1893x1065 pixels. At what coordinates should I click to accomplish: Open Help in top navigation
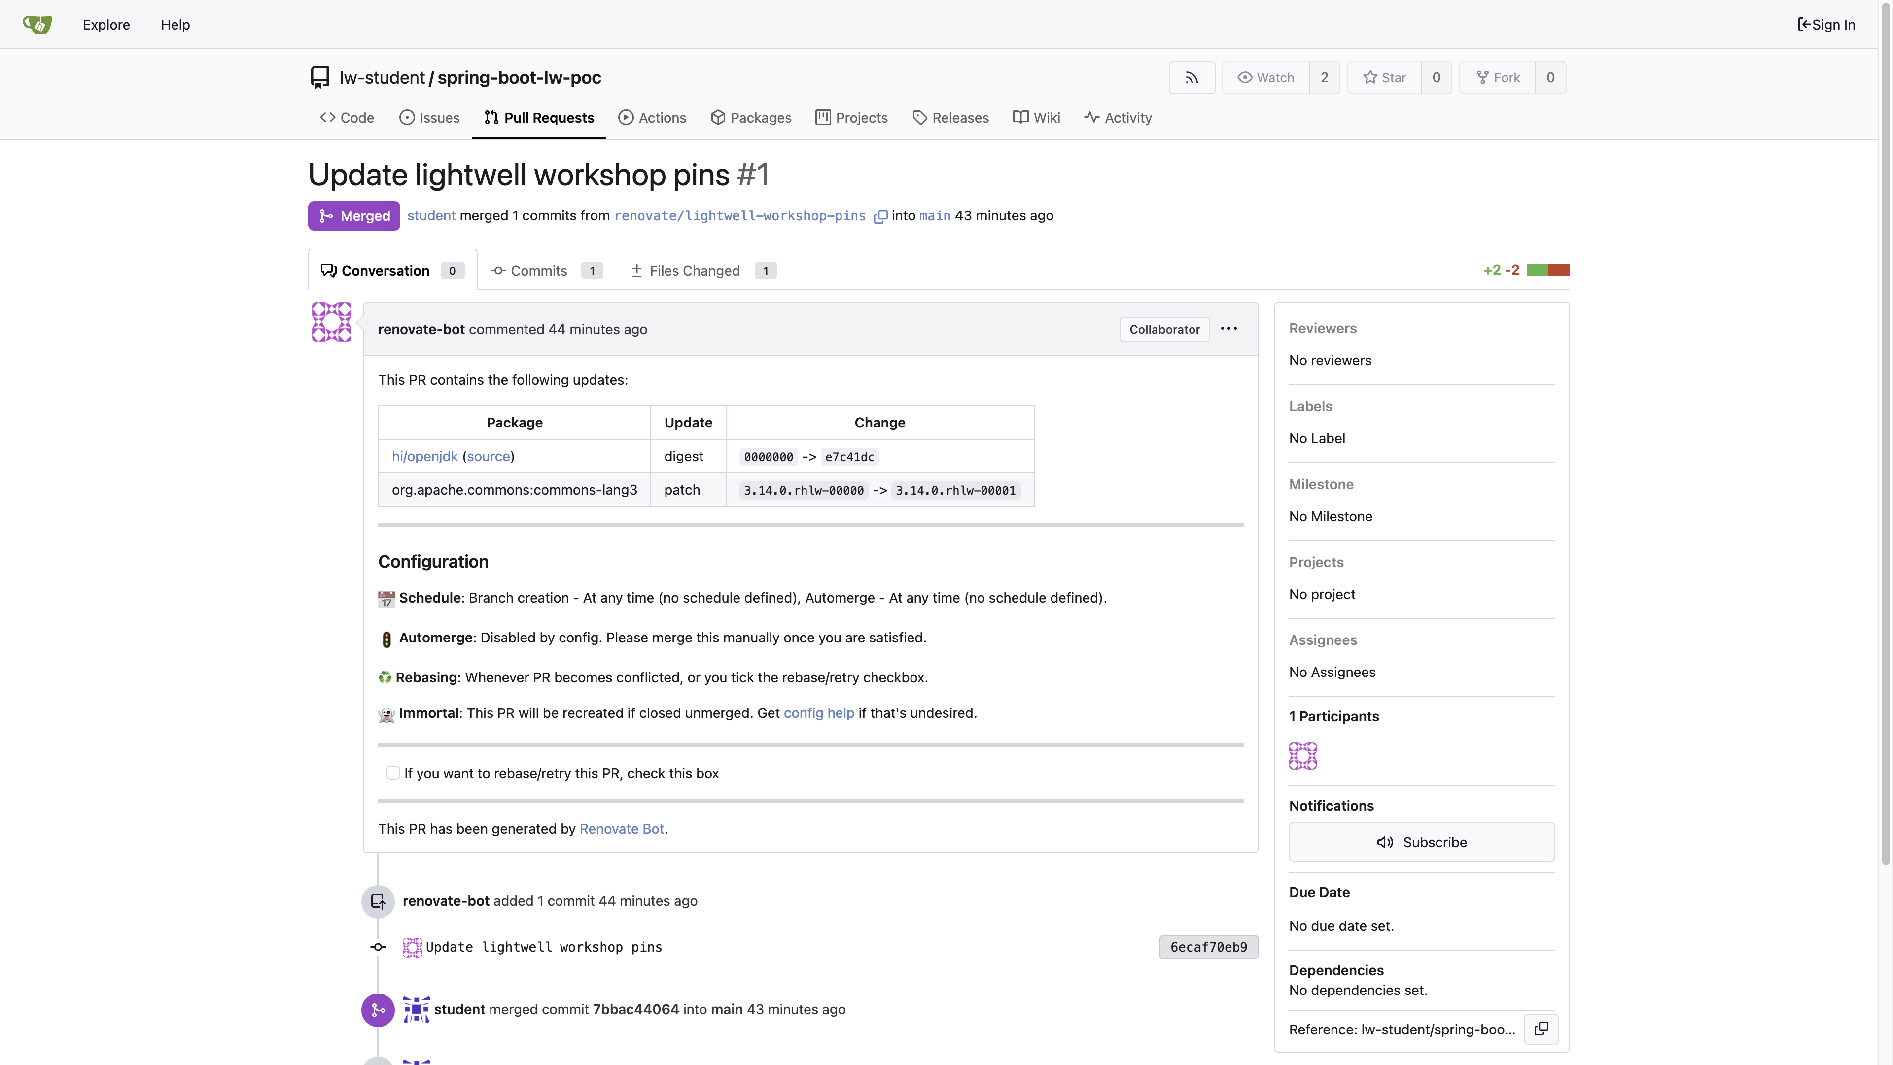(175, 24)
